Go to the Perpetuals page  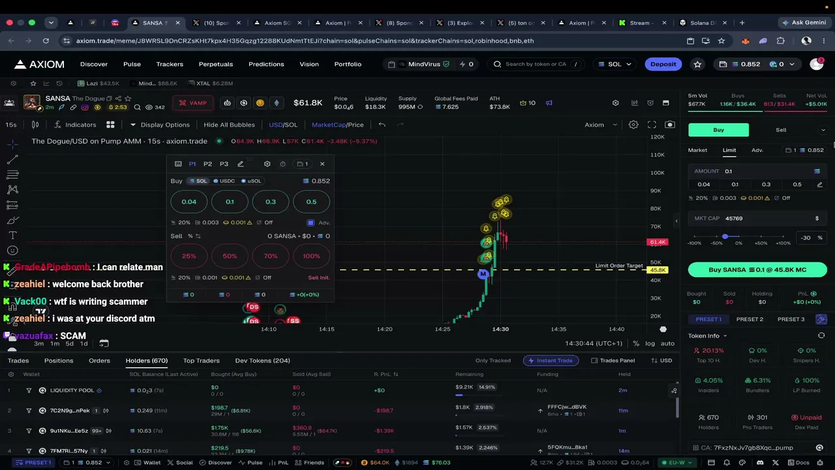coord(216,64)
